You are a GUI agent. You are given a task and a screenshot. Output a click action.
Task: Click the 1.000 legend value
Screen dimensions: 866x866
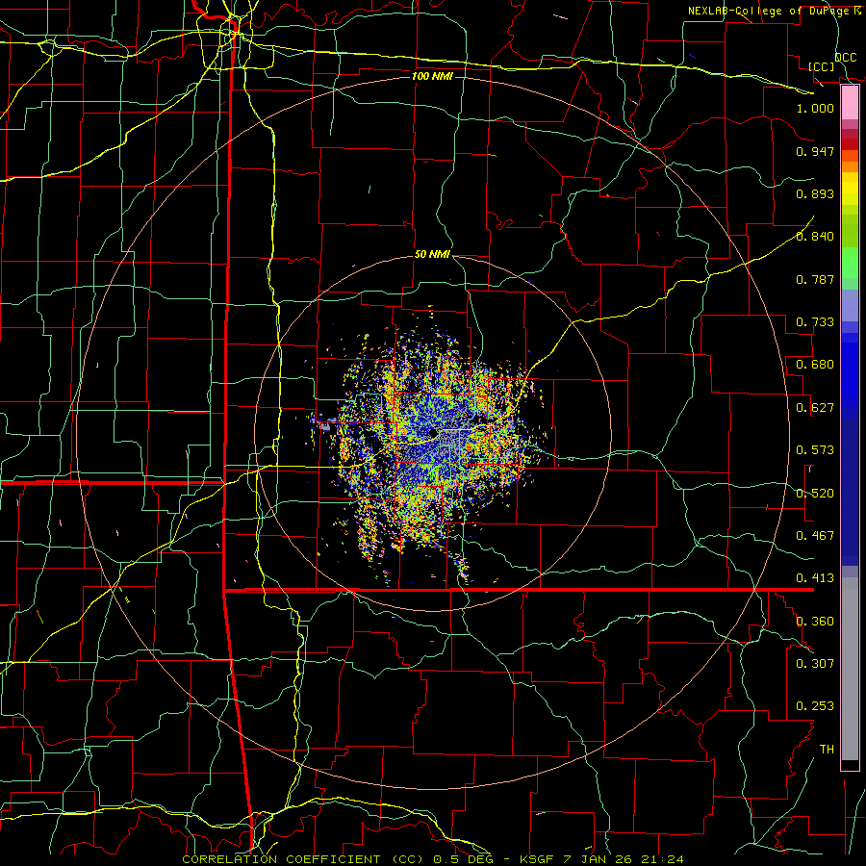tap(815, 108)
